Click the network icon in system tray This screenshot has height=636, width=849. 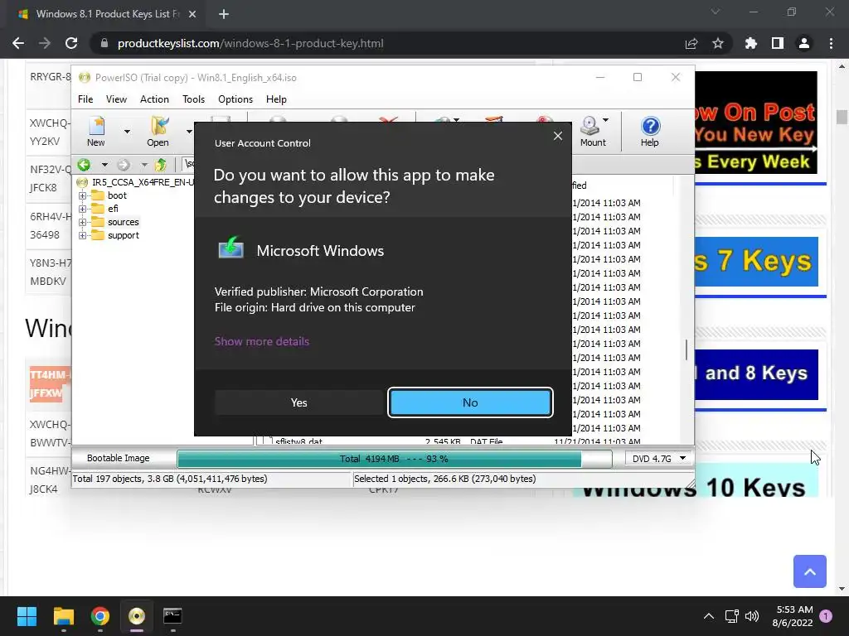click(x=731, y=616)
